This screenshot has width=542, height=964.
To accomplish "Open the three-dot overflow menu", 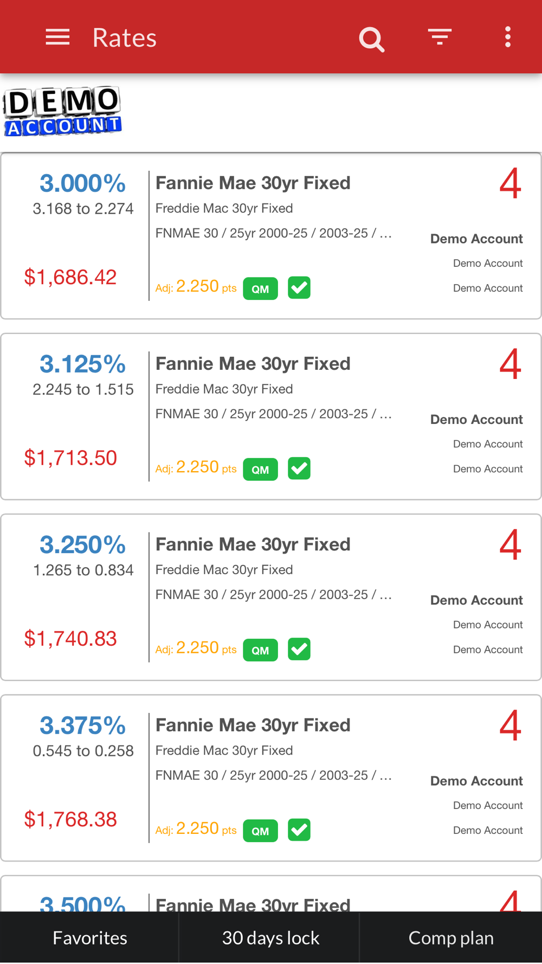I will point(508,37).
